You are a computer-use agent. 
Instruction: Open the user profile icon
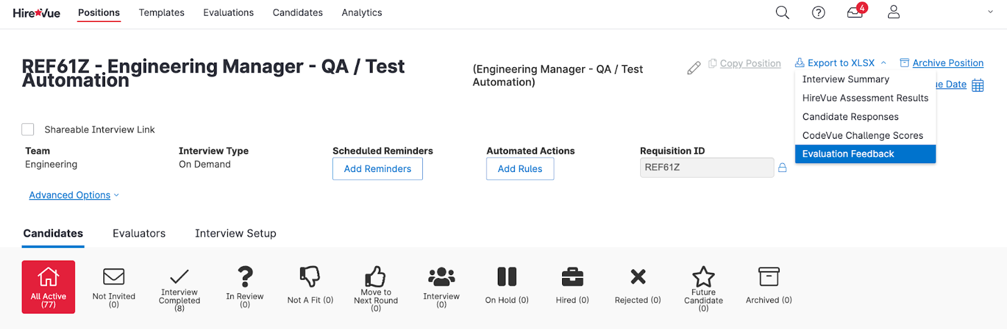894,13
